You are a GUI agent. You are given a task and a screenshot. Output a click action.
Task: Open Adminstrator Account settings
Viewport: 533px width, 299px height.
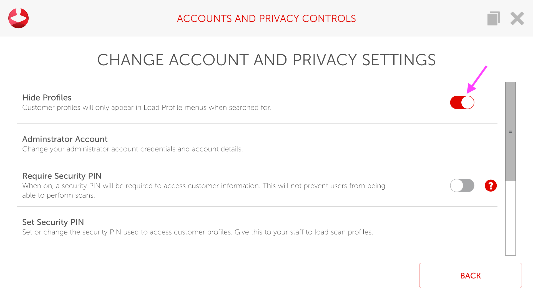(x=65, y=139)
